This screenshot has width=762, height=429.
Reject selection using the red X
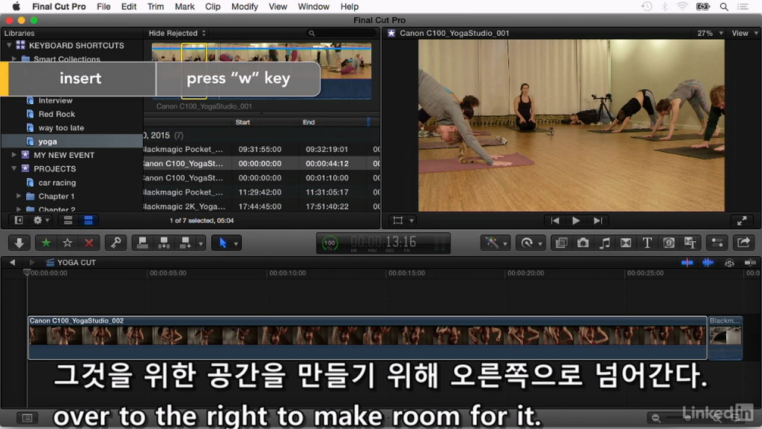tap(89, 243)
